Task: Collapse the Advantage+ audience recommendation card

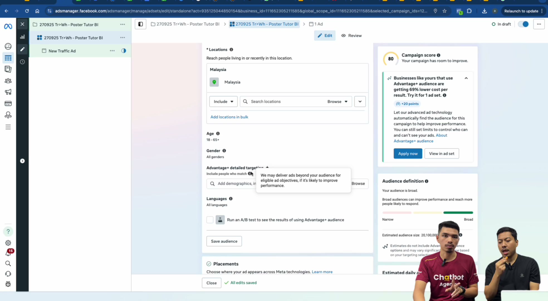Action: point(466,78)
